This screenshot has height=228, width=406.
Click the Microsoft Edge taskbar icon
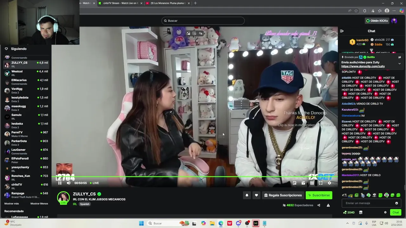pos(221,223)
